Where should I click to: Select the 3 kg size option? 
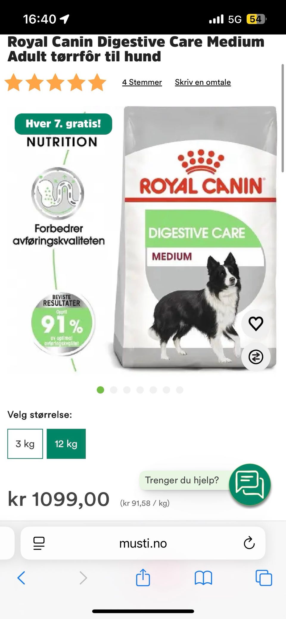coord(25,444)
